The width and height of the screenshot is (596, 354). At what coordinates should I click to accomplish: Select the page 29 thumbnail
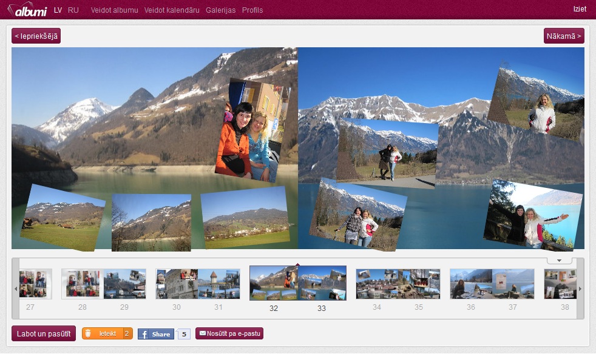coord(124,283)
